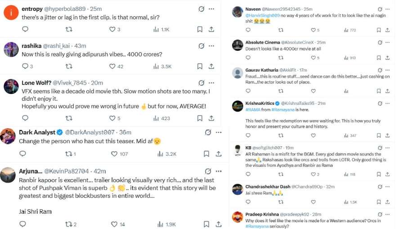Viewport: 407px width, 229px height.
Task: Expand more options on Naveen's tweet
Action: 388,9
